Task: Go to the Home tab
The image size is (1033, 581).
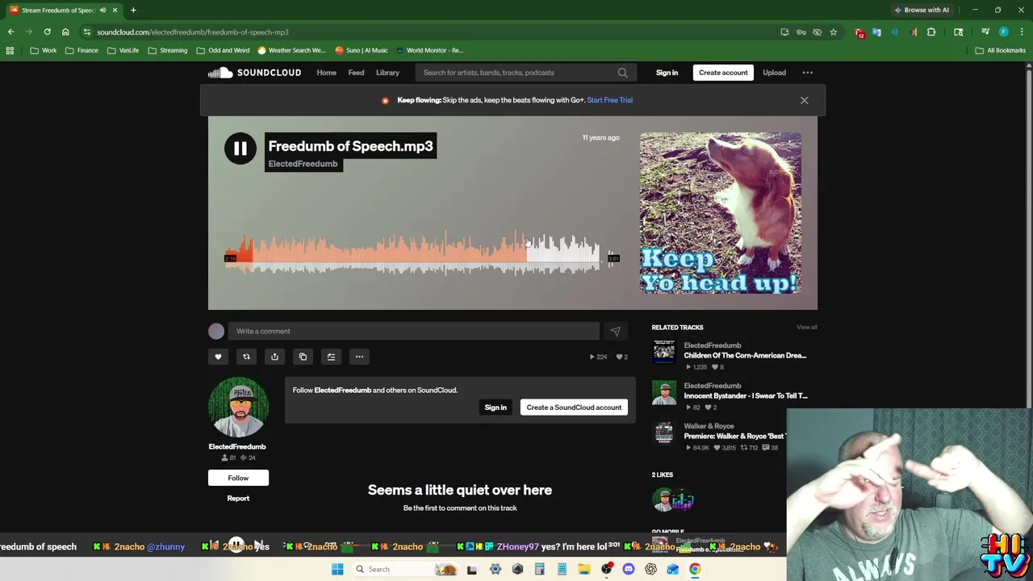Action: point(326,73)
